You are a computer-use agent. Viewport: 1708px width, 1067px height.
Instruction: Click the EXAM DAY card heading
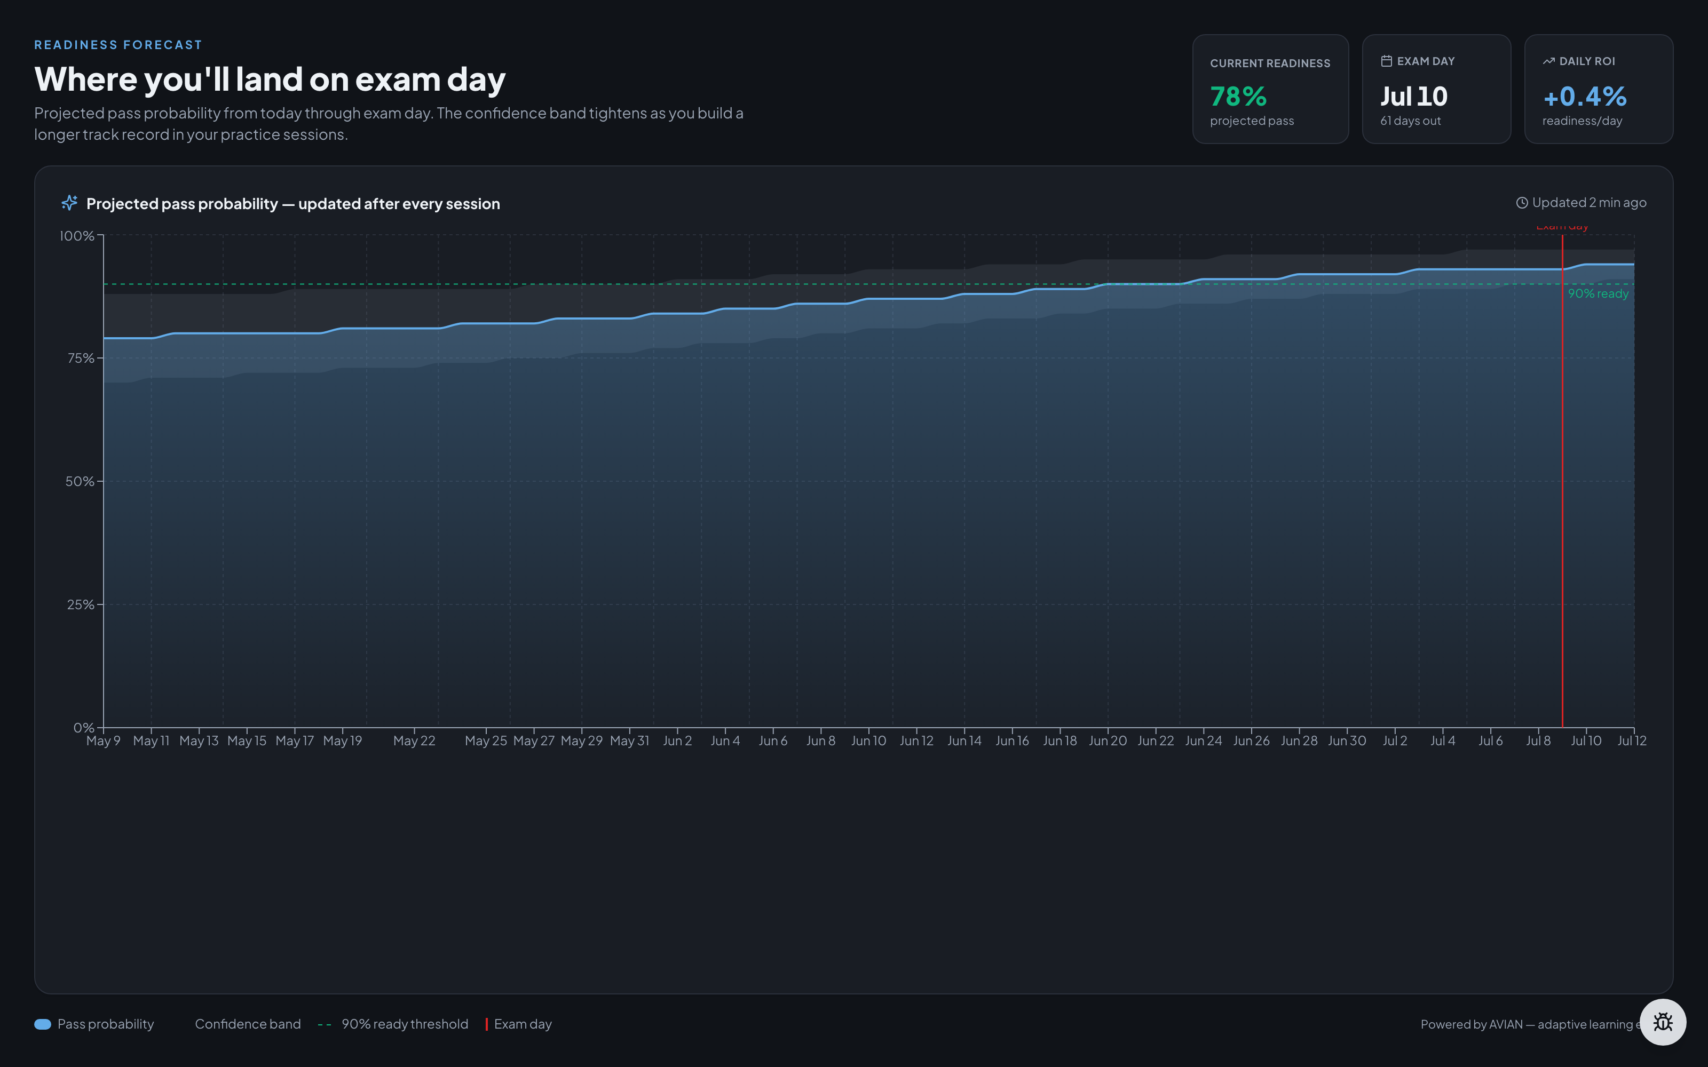click(x=1426, y=61)
